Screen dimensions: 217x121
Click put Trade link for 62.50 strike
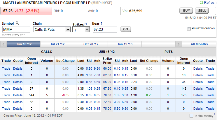coord(210,75)
